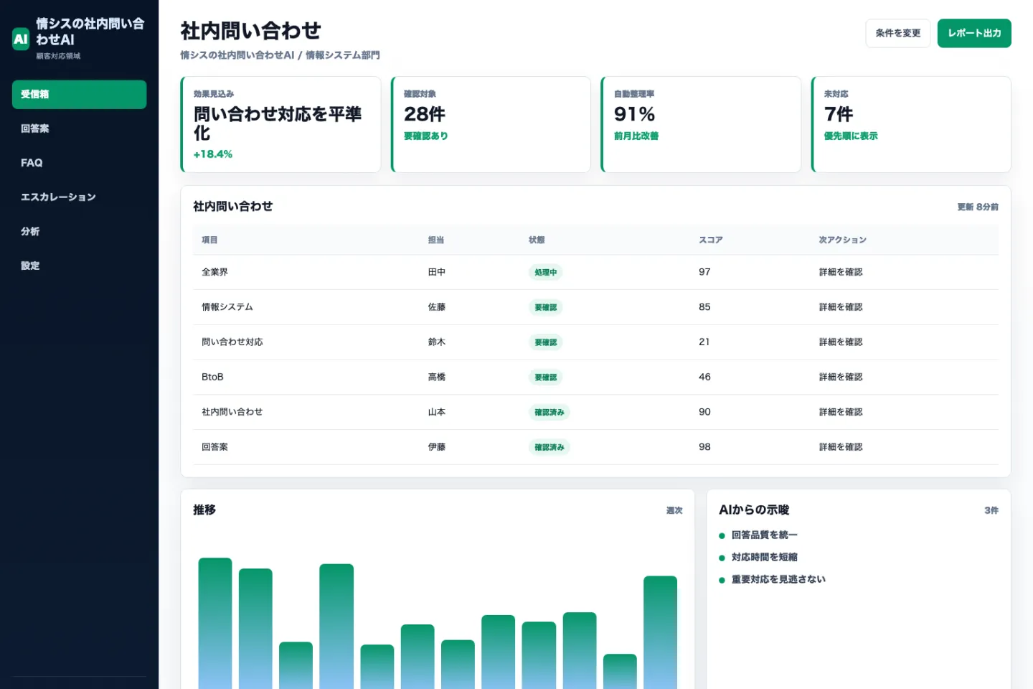Click the tallest first bar in 推移 chart

215,623
